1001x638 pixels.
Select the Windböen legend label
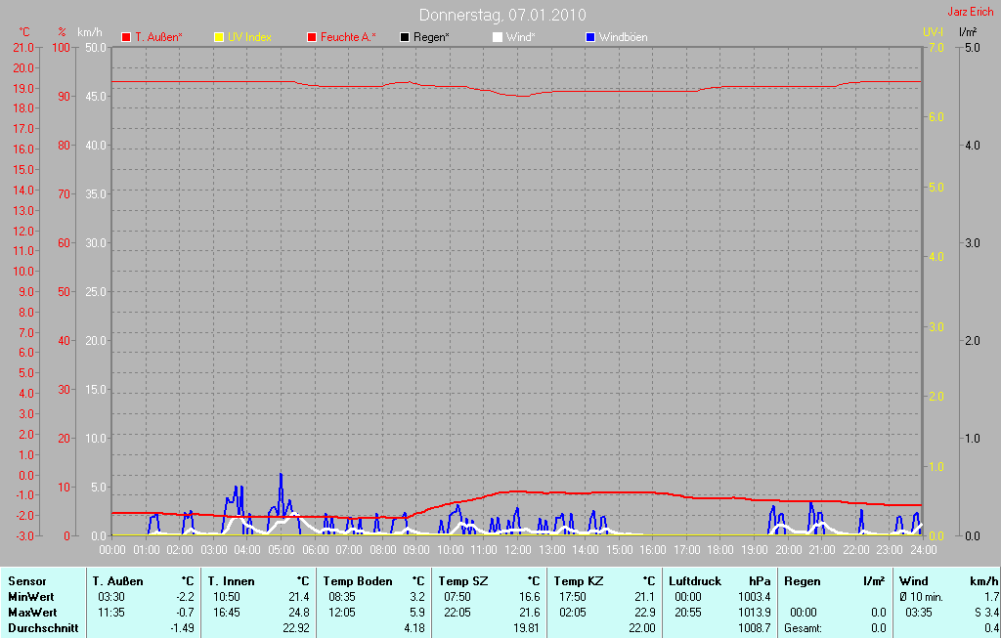click(623, 37)
